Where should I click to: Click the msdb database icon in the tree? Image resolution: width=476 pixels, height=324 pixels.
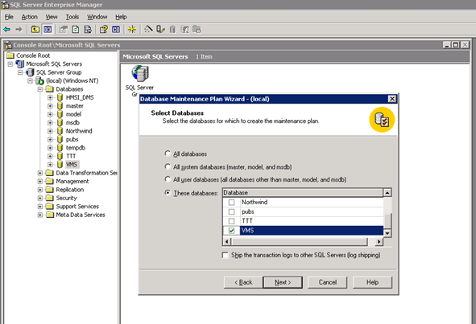click(x=60, y=122)
